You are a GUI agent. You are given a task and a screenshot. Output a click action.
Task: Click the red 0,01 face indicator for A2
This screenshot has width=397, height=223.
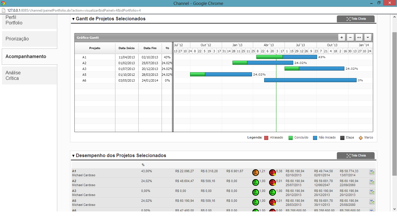point(272,183)
